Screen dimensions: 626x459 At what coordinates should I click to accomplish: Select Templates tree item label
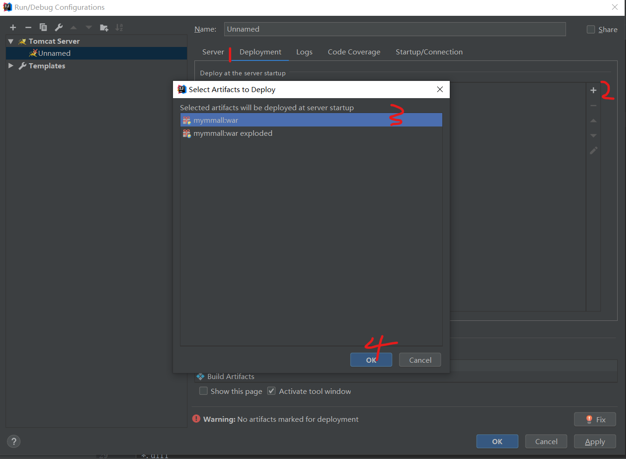[x=47, y=66]
